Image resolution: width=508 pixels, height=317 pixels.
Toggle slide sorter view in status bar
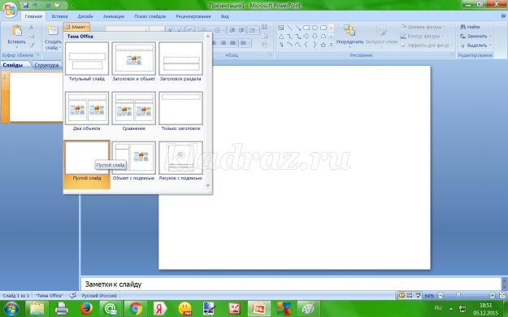[410, 296]
